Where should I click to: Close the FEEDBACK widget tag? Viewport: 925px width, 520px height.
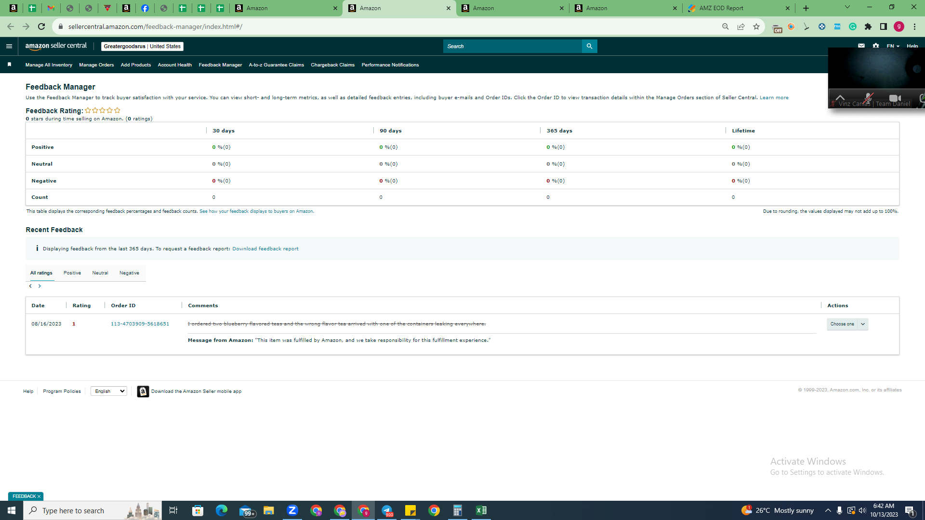click(x=39, y=496)
